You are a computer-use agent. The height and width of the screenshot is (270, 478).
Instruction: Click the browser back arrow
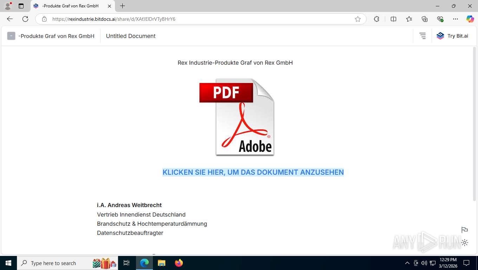coord(10,19)
